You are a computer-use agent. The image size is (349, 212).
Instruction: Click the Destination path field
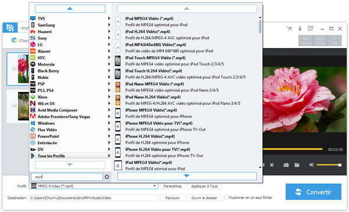[x=93, y=198]
